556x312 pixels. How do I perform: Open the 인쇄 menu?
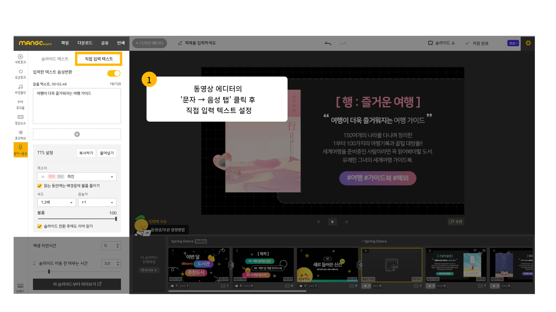(121, 43)
